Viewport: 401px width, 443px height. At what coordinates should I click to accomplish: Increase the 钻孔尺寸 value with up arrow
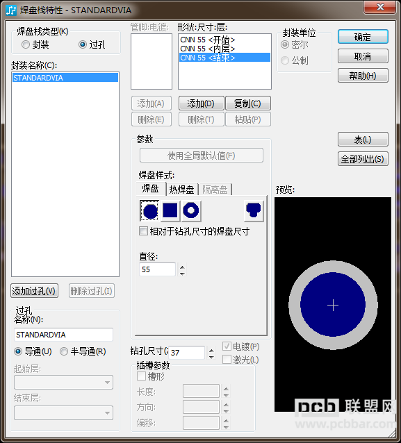click(211, 350)
